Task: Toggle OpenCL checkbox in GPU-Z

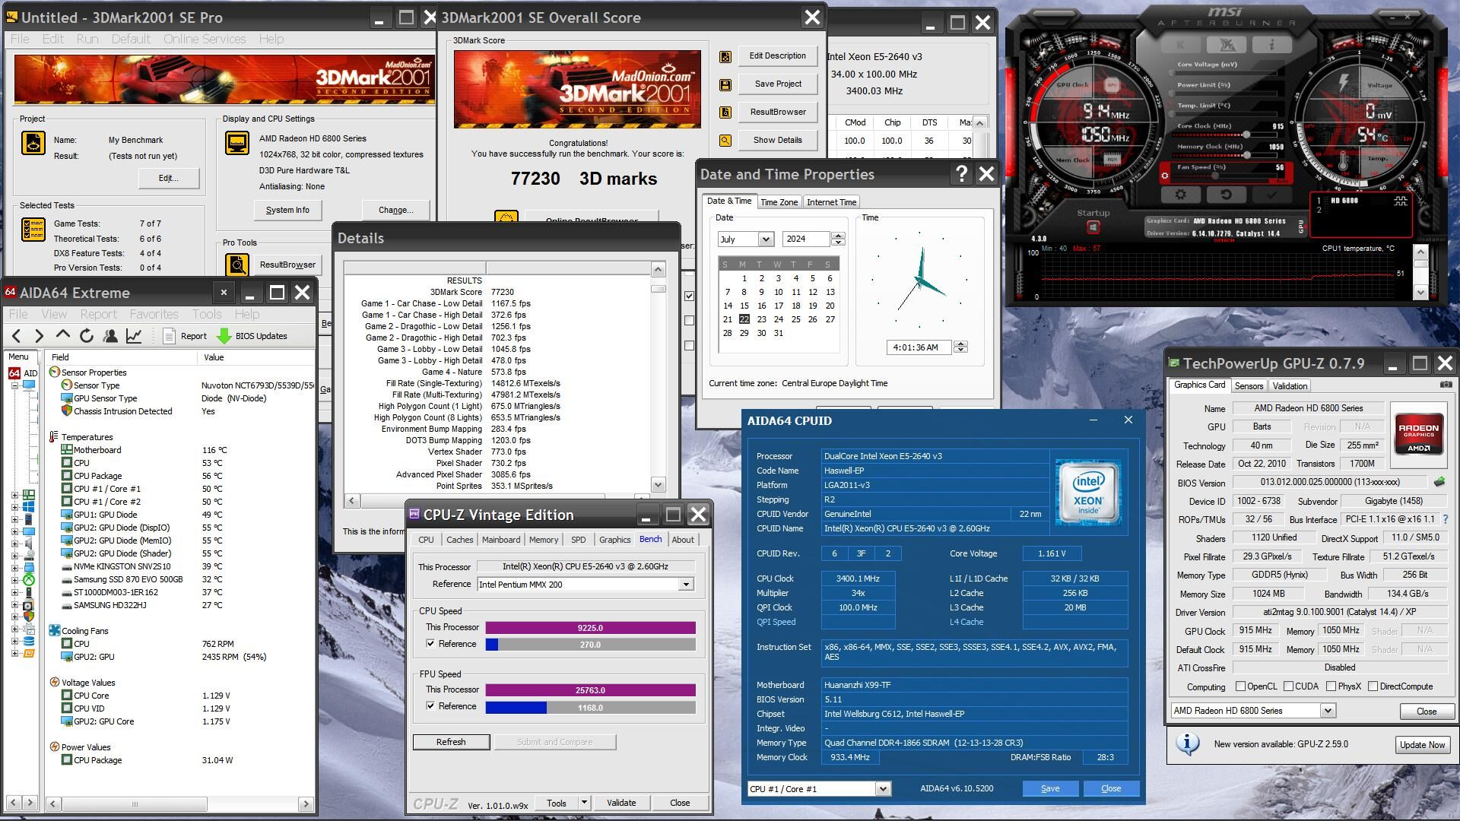Action: coord(1240,686)
